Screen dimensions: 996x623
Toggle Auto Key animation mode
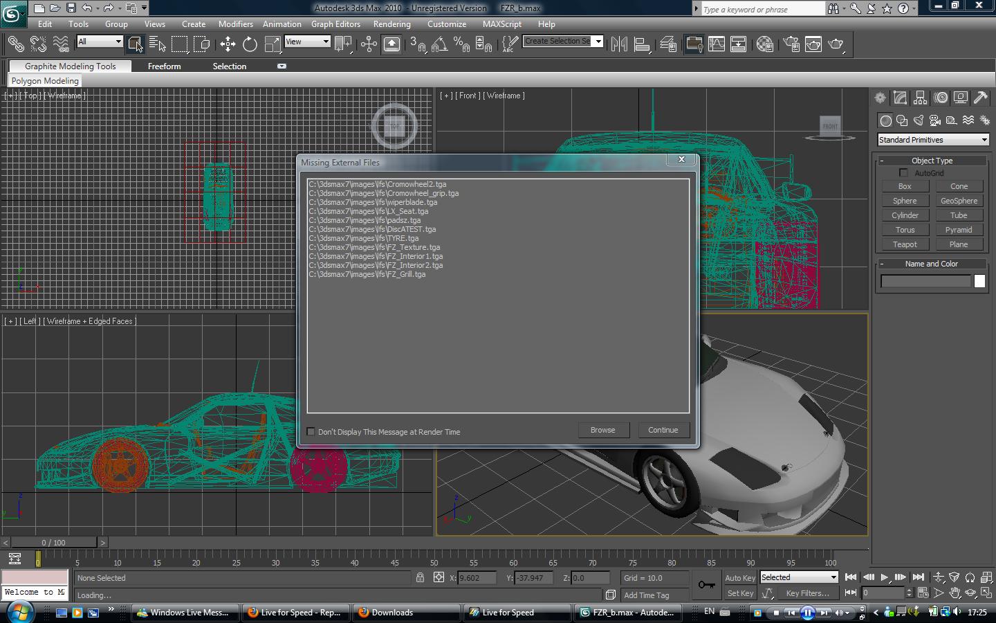tap(740, 578)
